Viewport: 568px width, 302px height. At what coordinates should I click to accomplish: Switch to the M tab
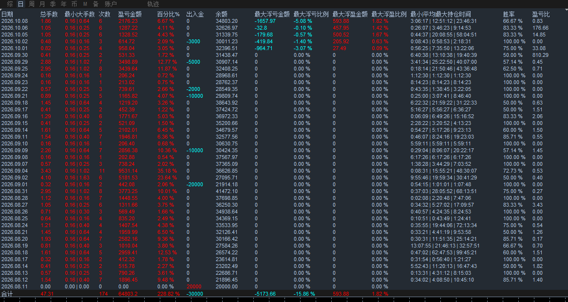(x=85, y=4)
